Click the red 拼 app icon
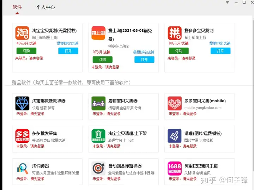 click(175, 33)
